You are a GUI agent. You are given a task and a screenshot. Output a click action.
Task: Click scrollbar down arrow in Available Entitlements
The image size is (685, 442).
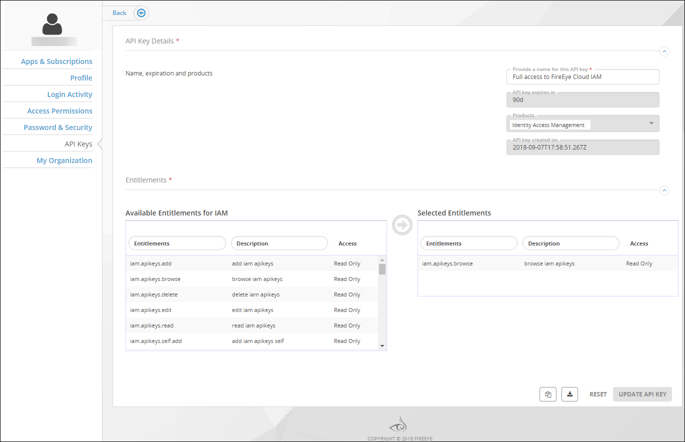[382, 345]
